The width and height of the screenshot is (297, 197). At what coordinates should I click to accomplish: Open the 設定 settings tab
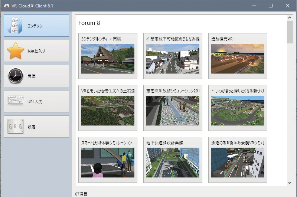(36, 127)
